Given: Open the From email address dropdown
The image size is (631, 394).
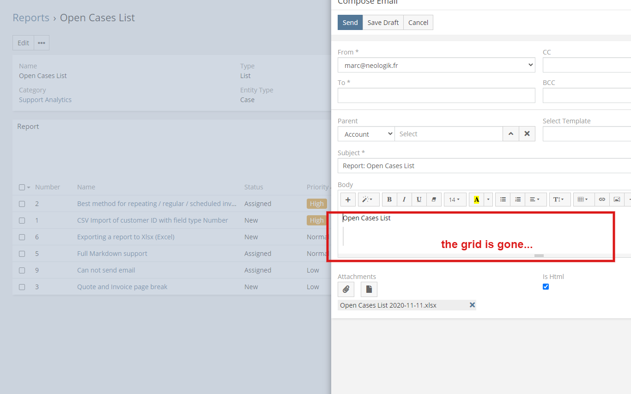Looking at the screenshot, I should (x=436, y=65).
